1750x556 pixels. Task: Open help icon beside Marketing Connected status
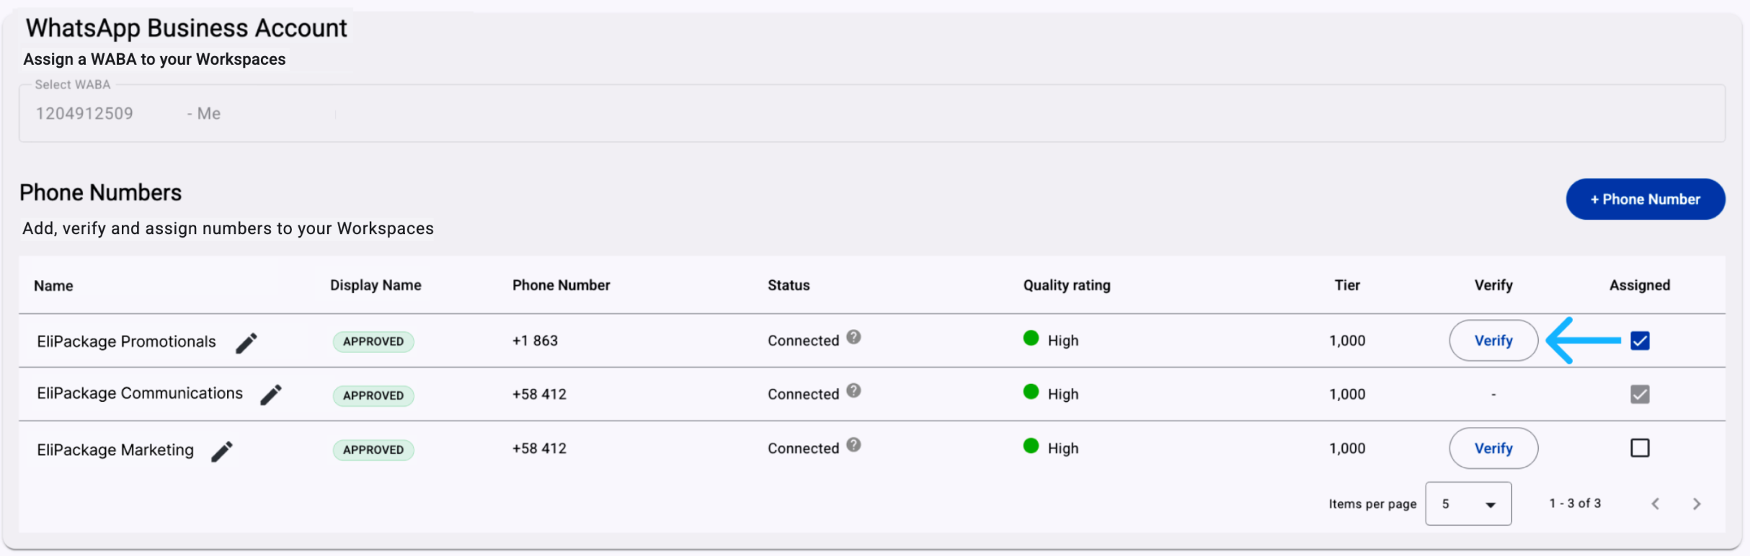(x=853, y=444)
